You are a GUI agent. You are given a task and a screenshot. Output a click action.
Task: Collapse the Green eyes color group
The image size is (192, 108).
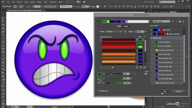click(x=151, y=38)
